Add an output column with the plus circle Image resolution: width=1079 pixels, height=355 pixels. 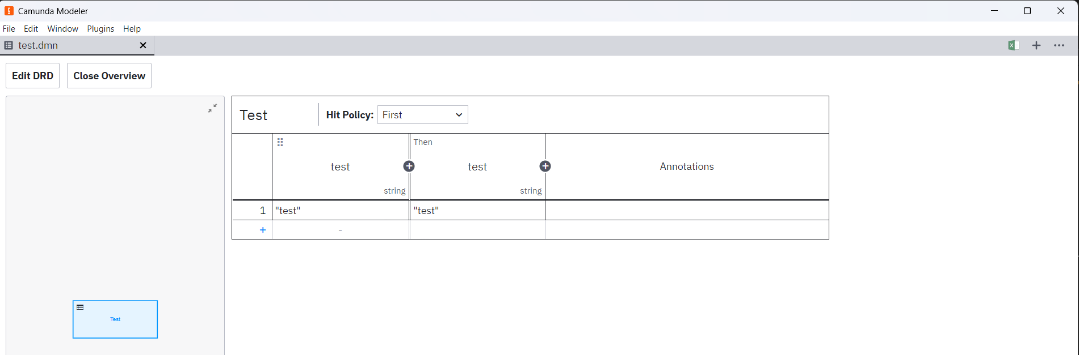pos(545,166)
